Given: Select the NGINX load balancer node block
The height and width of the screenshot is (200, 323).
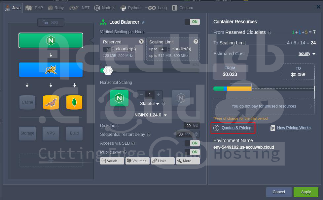Looking at the screenshot, I should (51, 40).
